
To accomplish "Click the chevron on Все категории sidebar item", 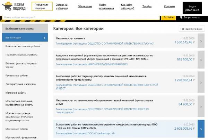I will point(45,38).
